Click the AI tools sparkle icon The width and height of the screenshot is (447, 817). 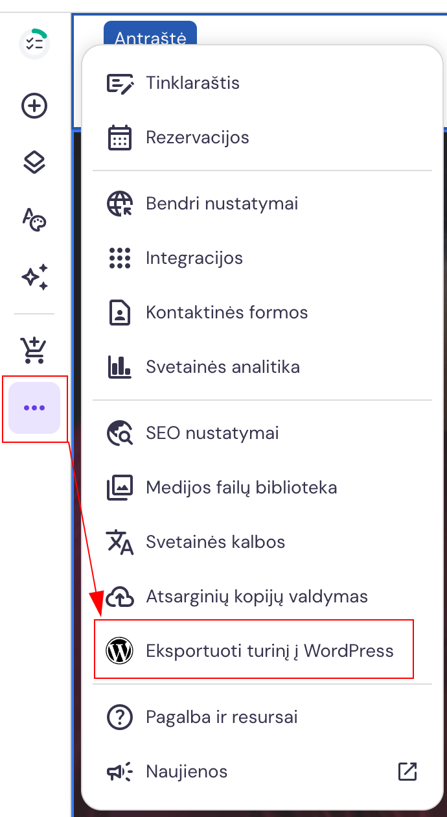[x=34, y=277]
